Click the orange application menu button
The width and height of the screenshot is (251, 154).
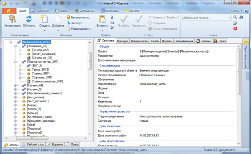[x=9, y=11]
